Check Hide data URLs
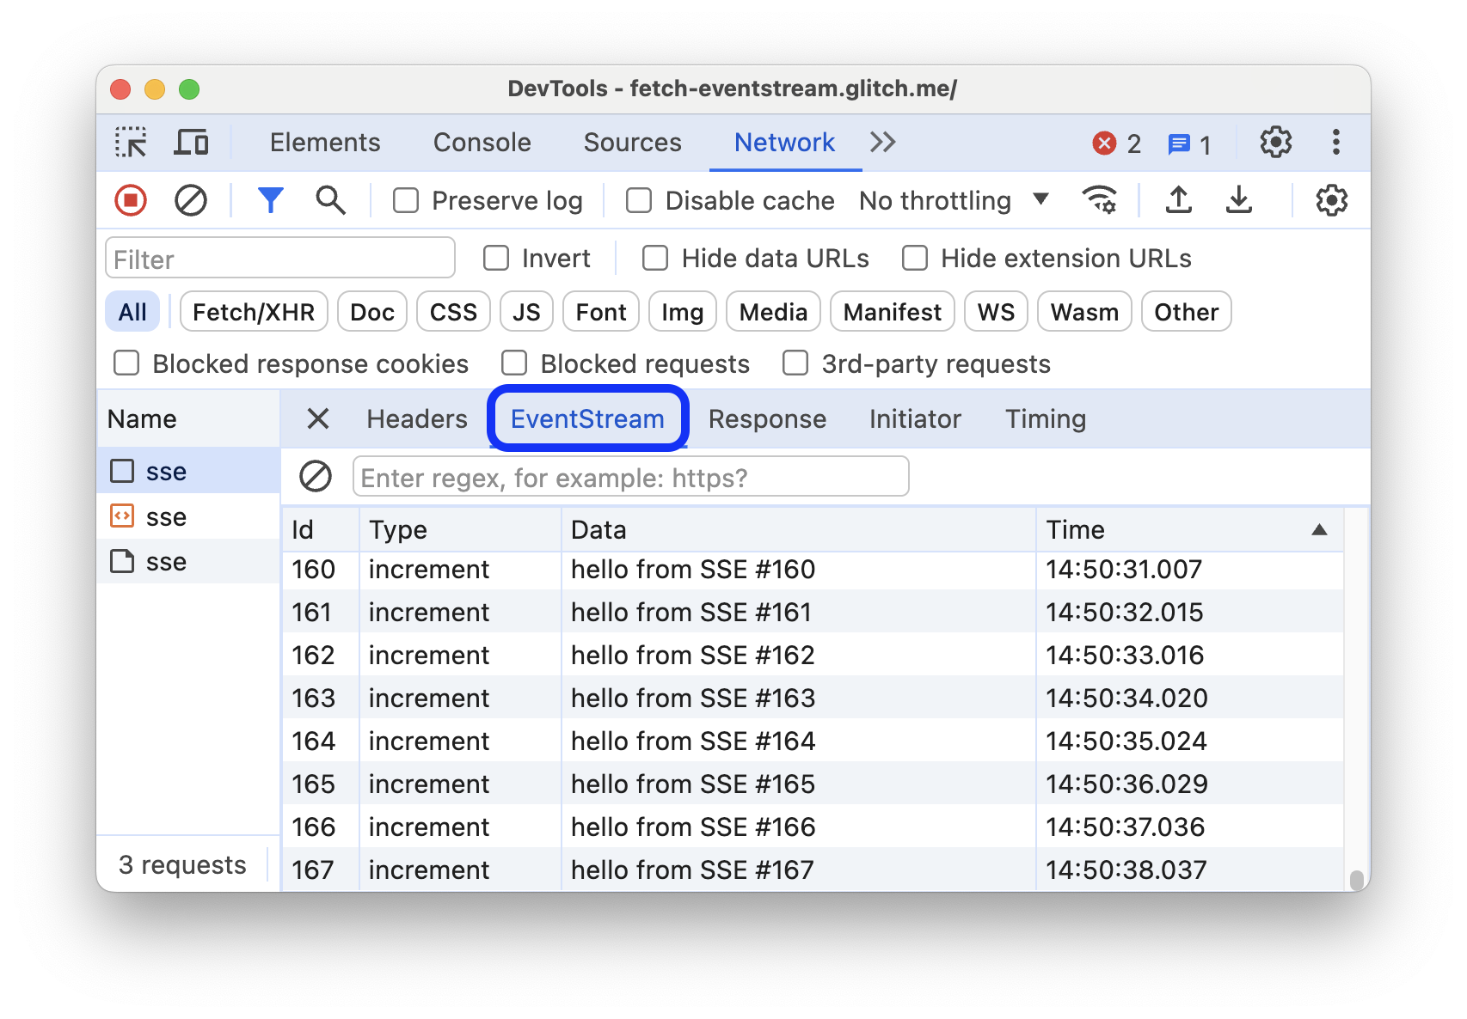The height and width of the screenshot is (1019, 1467). pyautogui.click(x=655, y=258)
